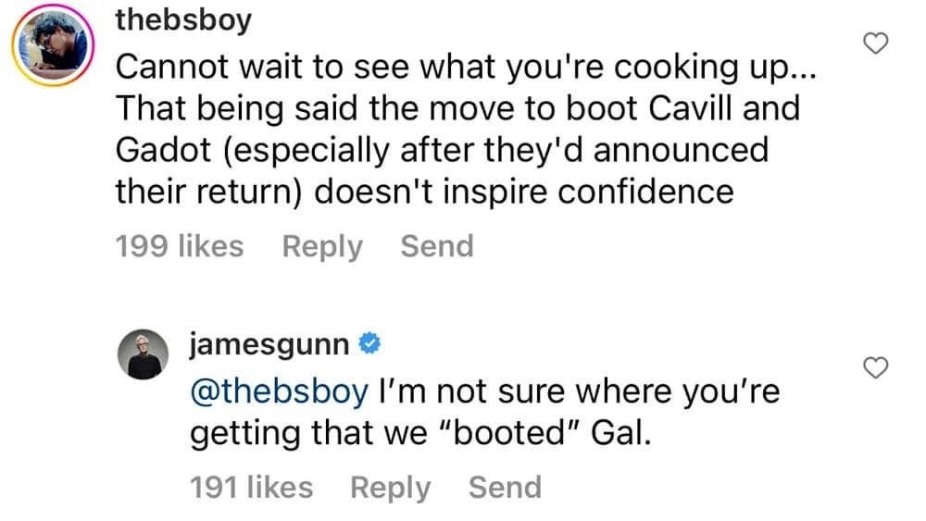
Task: Open the jamesgunn username link
Action: point(269,345)
